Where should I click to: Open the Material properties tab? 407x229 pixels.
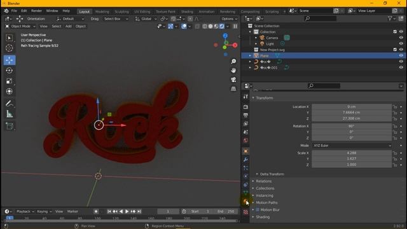(245, 201)
